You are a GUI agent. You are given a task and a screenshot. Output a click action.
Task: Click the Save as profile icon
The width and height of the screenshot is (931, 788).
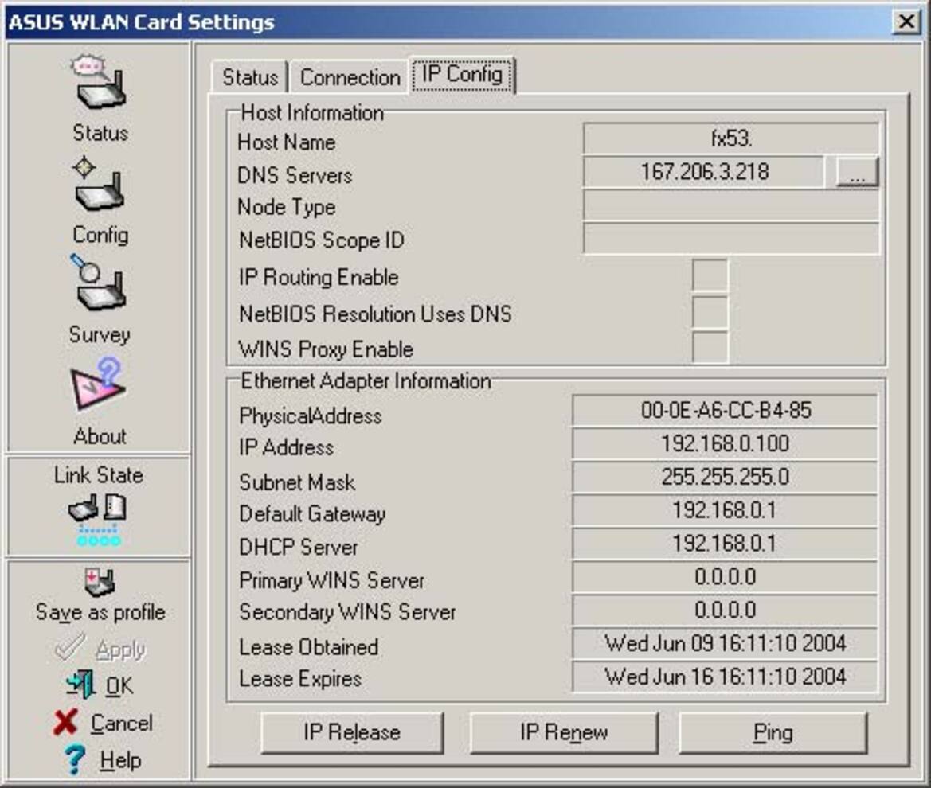[x=100, y=582]
